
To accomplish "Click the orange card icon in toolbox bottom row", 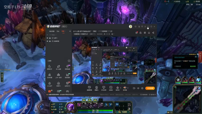I will click(49, 91).
